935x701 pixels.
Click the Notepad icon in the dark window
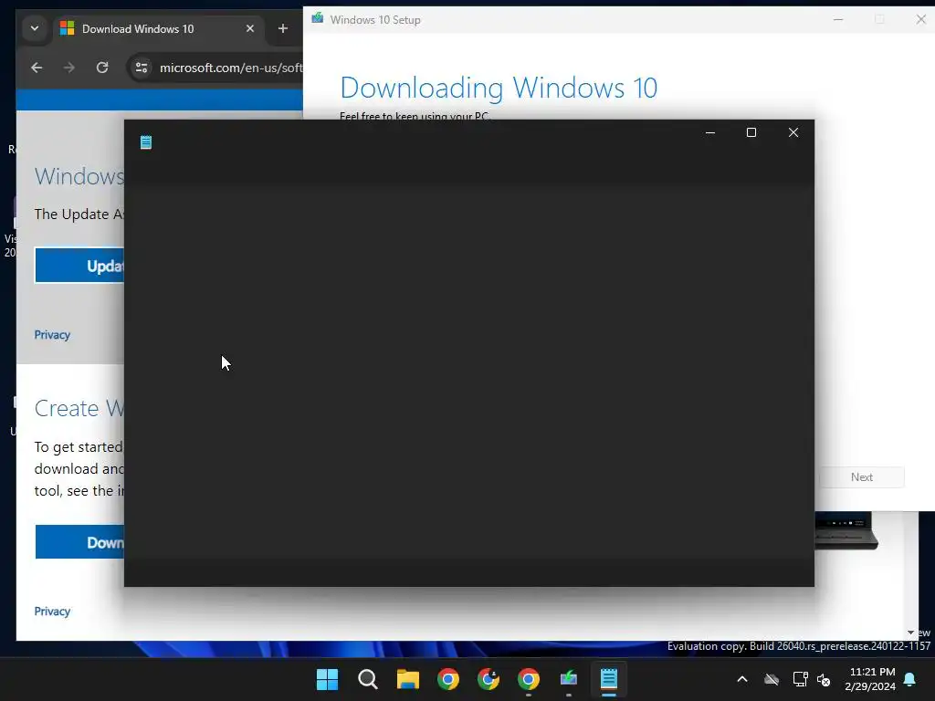(x=146, y=141)
